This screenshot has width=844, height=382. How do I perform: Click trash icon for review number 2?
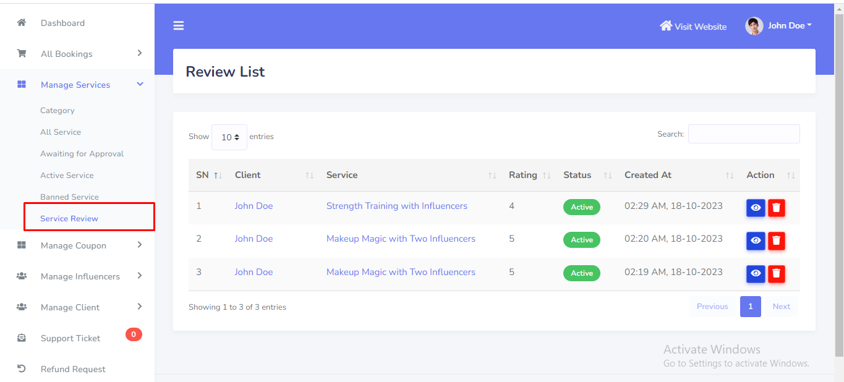click(x=777, y=240)
